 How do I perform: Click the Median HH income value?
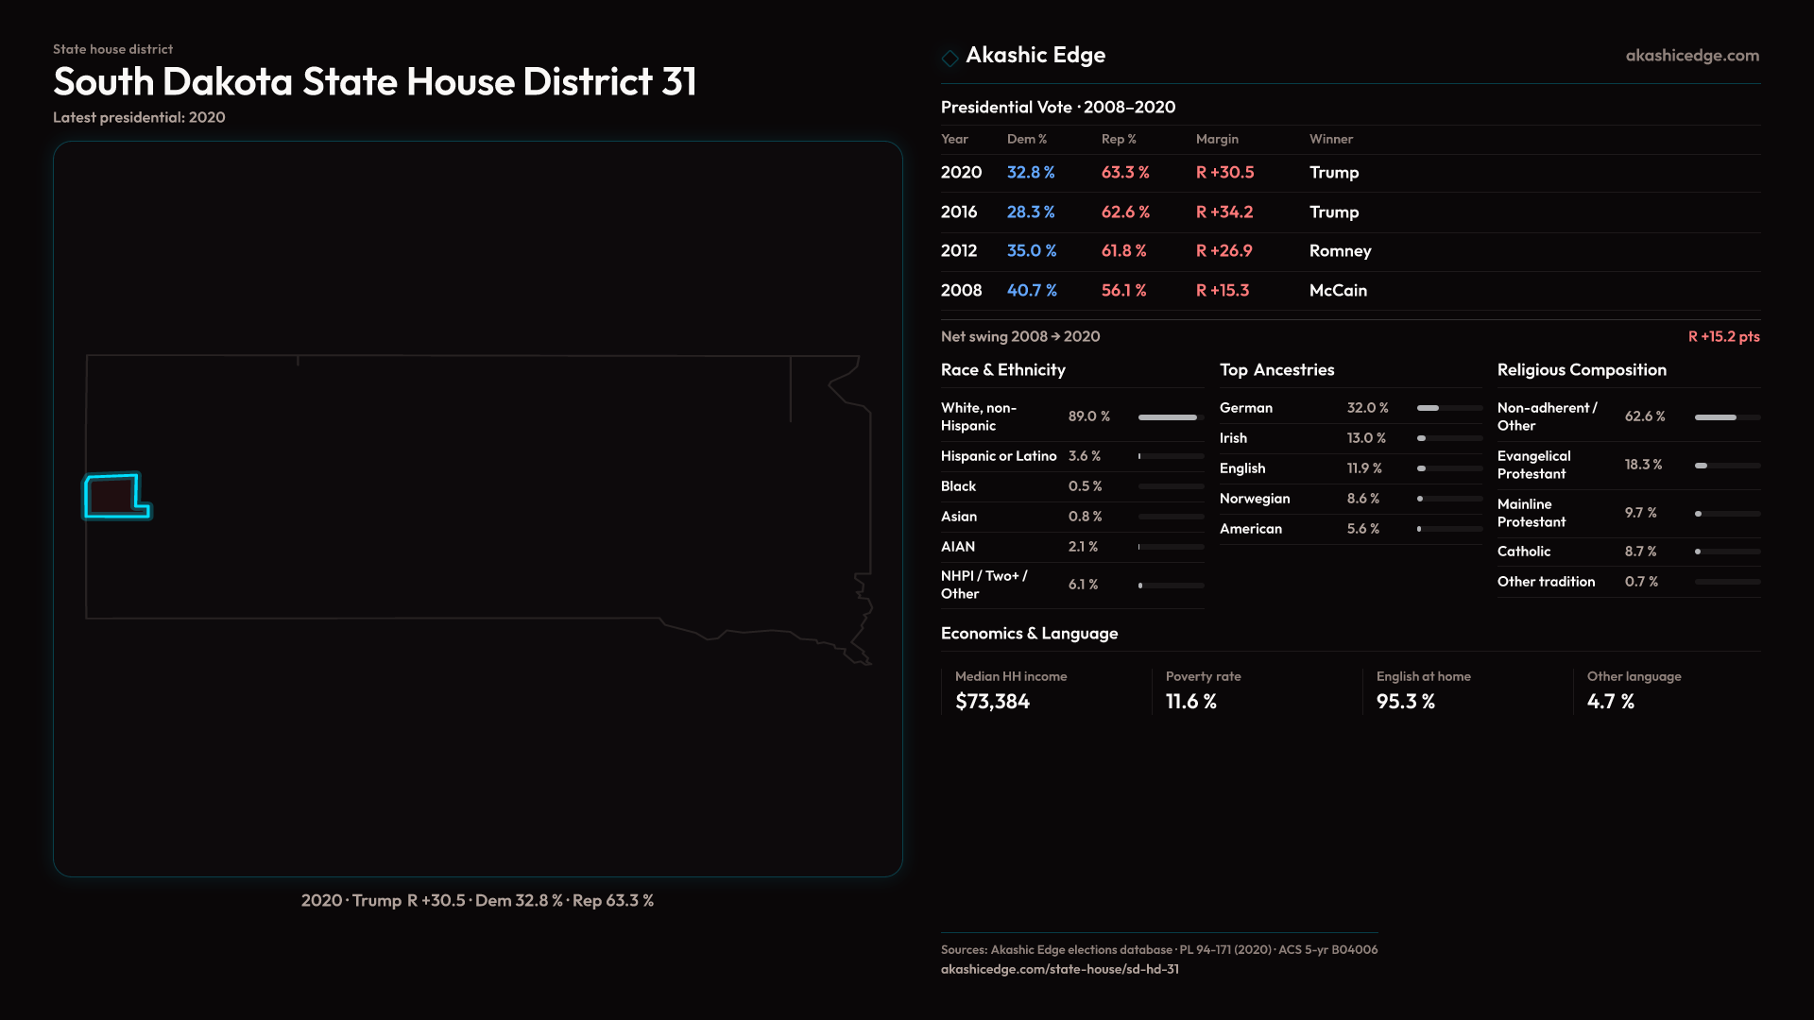992,702
